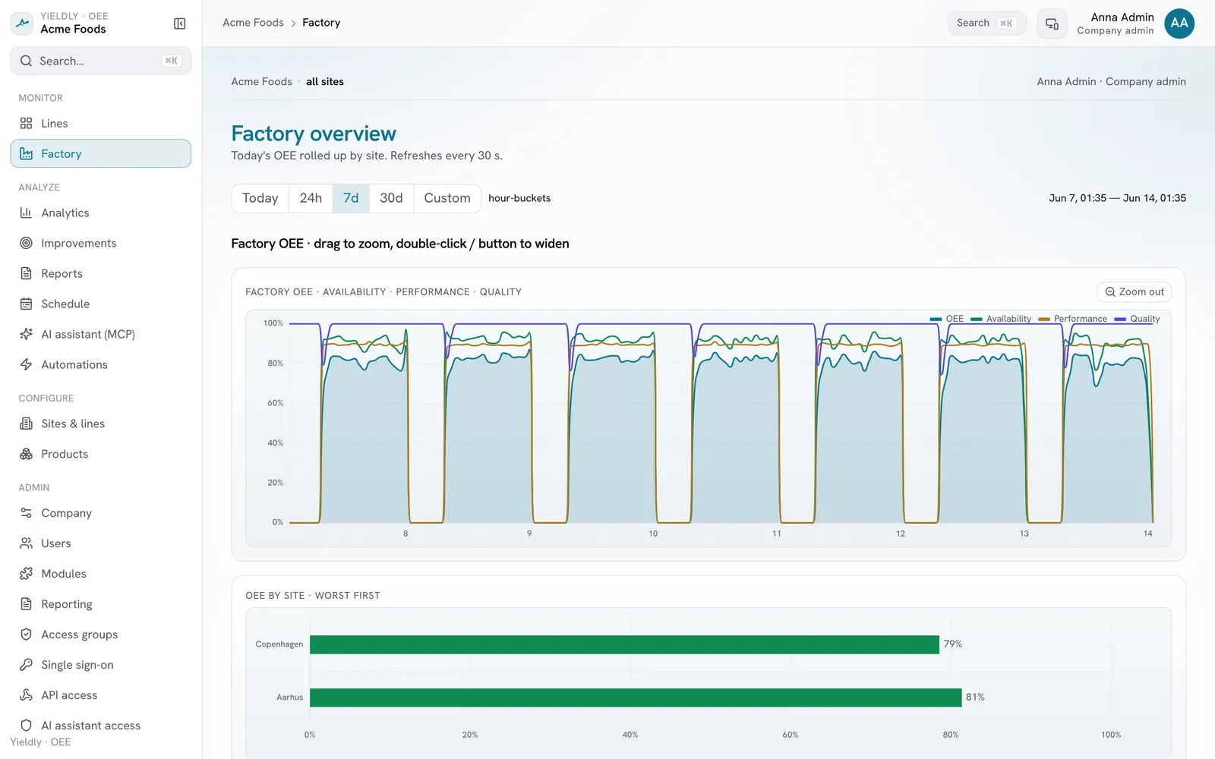The height and width of the screenshot is (759, 1215).
Task: Choose the Custom time range option
Action: click(x=447, y=198)
